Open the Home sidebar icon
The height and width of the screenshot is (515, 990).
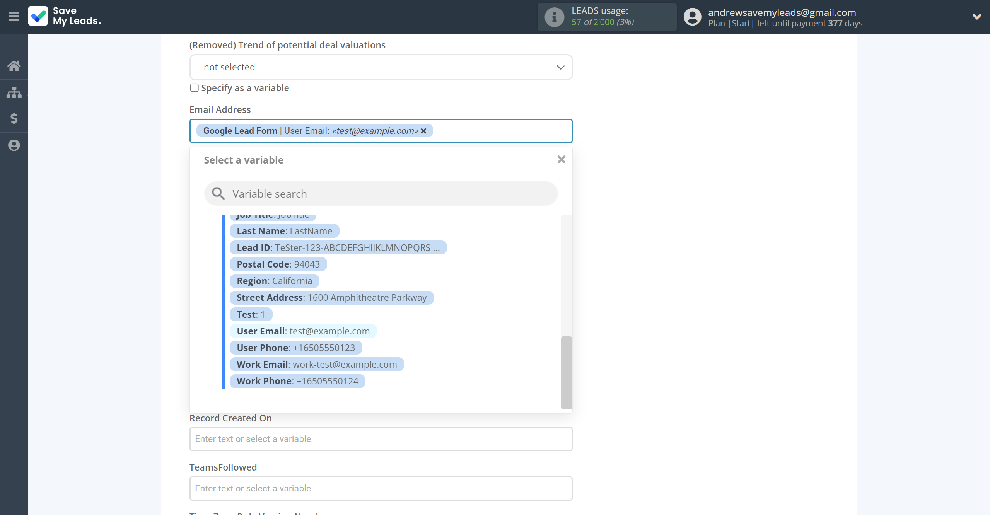[x=14, y=66]
